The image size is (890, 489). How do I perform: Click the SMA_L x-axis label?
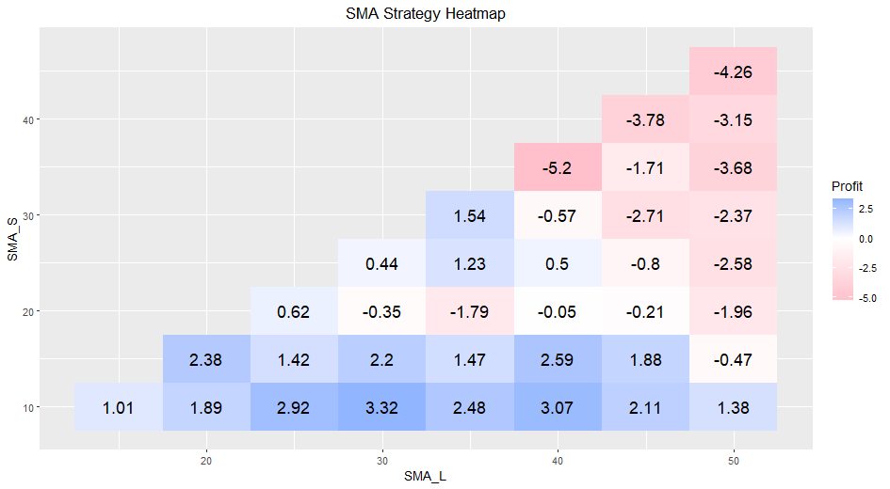tap(425, 476)
